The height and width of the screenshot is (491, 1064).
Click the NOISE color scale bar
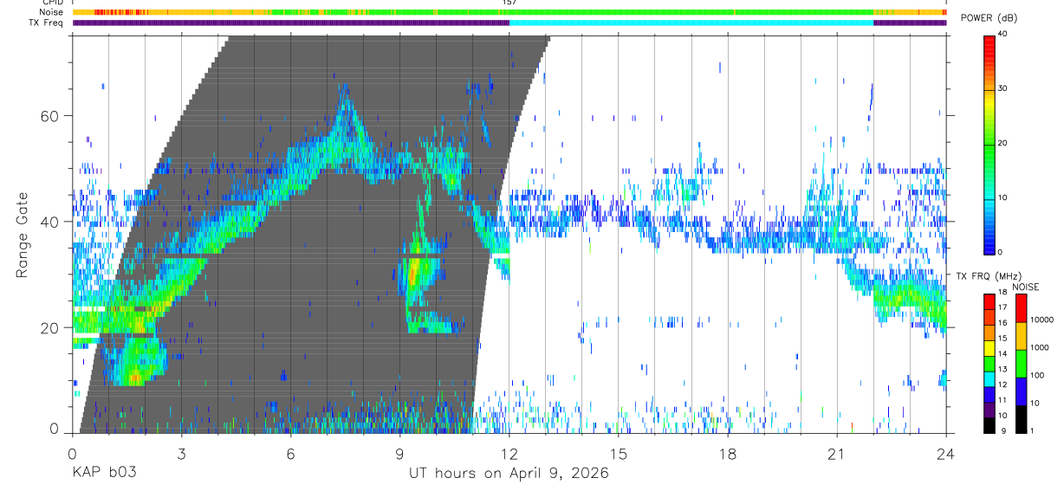click(1021, 364)
